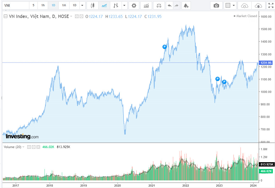Open the time interval dropdown arrow
The width and height of the screenshot is (275, 188).
[83, 5]
